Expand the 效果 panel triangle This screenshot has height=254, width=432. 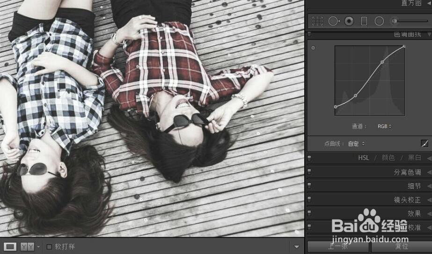(x=429, y=213)
